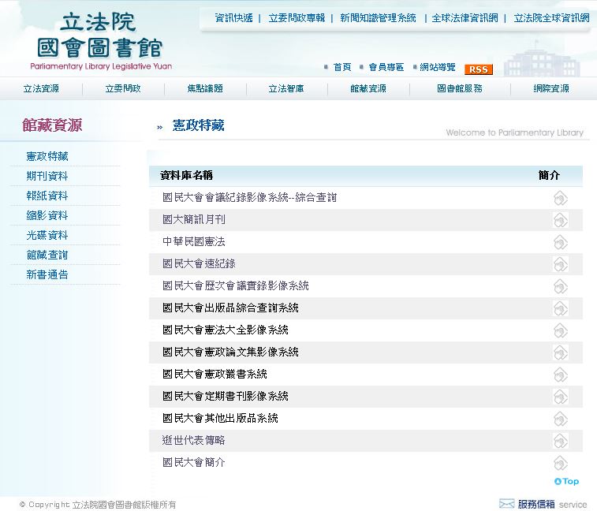Open the 立法智庫 menu

tap(286, 89)
